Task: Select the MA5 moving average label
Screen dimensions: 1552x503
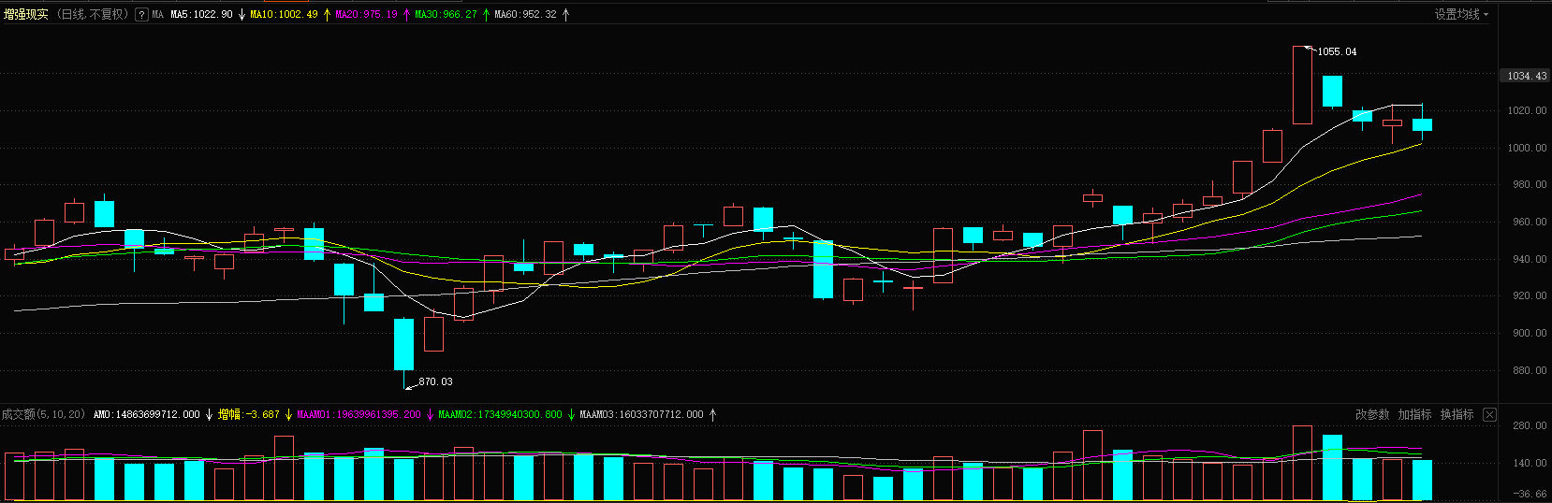Action: click(201, 15)
